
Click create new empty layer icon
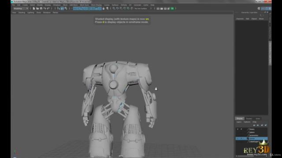point(262,125)
